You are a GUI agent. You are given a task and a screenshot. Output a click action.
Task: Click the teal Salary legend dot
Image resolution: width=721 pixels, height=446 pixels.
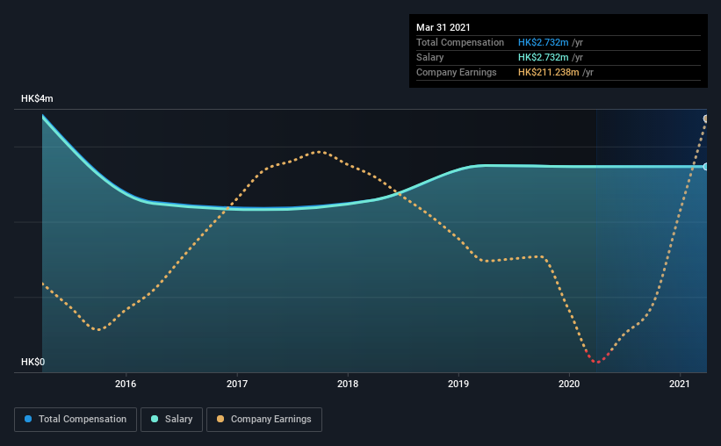[x=155, y=419]
